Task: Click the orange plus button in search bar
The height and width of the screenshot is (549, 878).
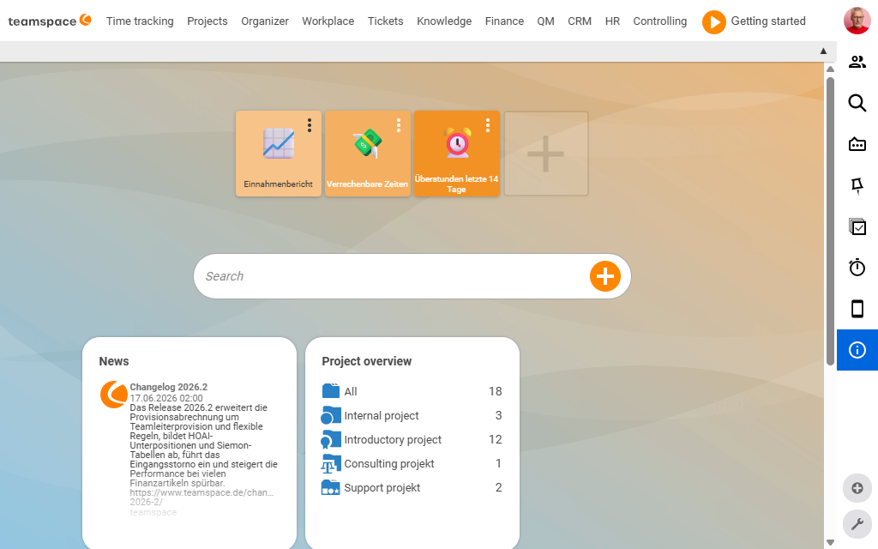Action: pos(604,276)
